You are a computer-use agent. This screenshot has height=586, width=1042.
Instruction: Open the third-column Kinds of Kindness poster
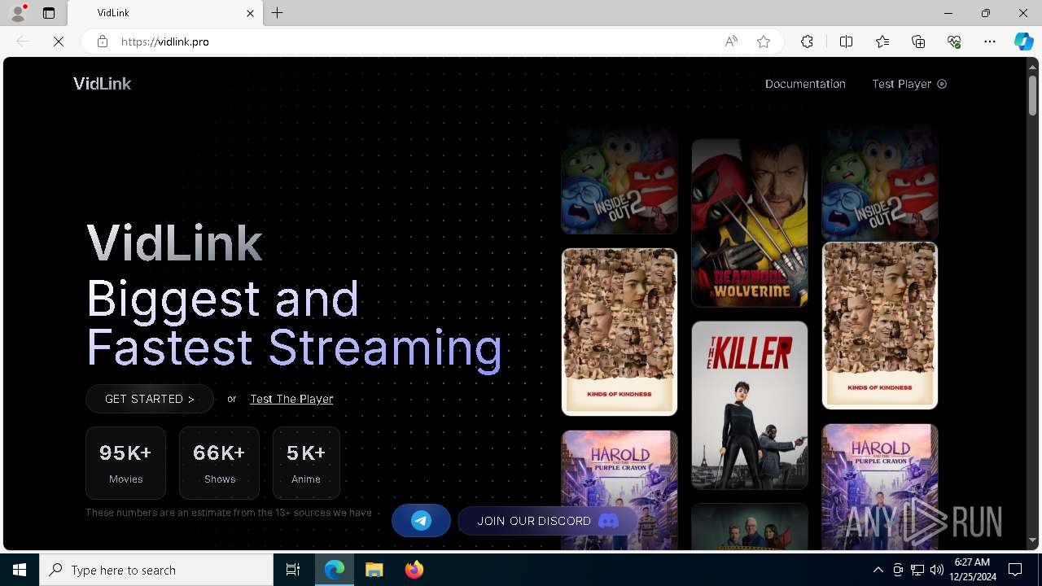(880, 325)
